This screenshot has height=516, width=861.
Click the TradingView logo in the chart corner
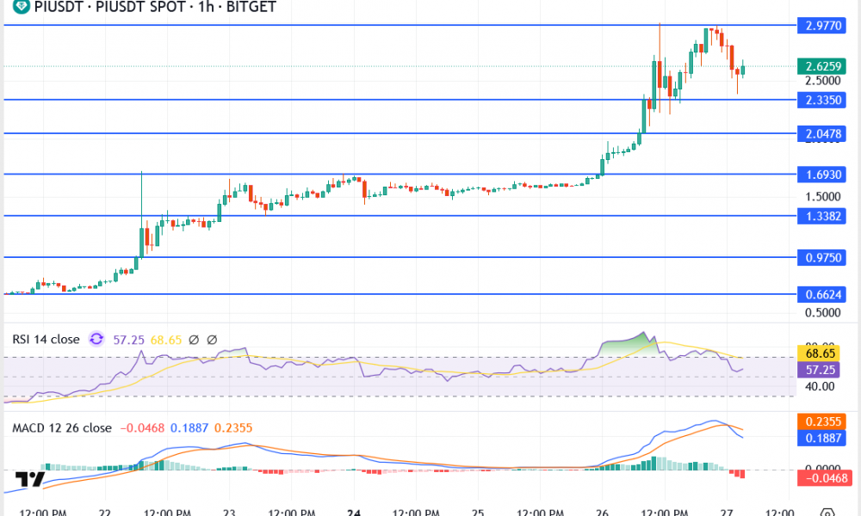[x=29, y=479]
